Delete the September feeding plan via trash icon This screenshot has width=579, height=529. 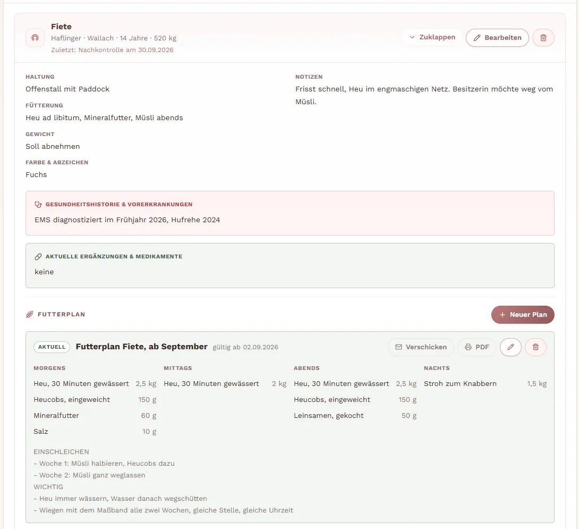click(x=536, y=347)
